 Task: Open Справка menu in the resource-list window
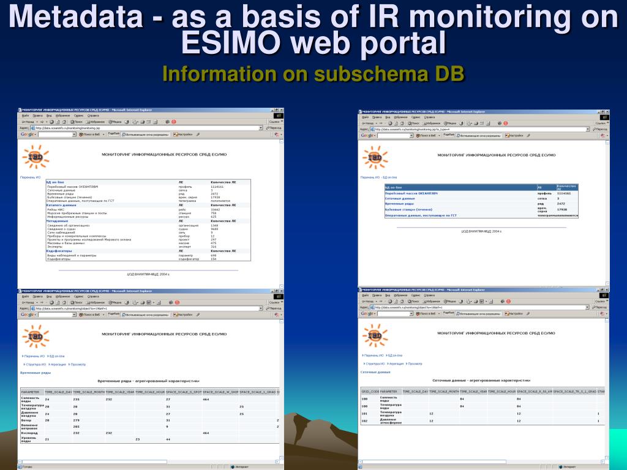click(93, 116)
